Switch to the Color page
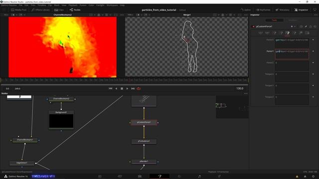Viewport: 319px width, 179px height. (x=179, y=177)
